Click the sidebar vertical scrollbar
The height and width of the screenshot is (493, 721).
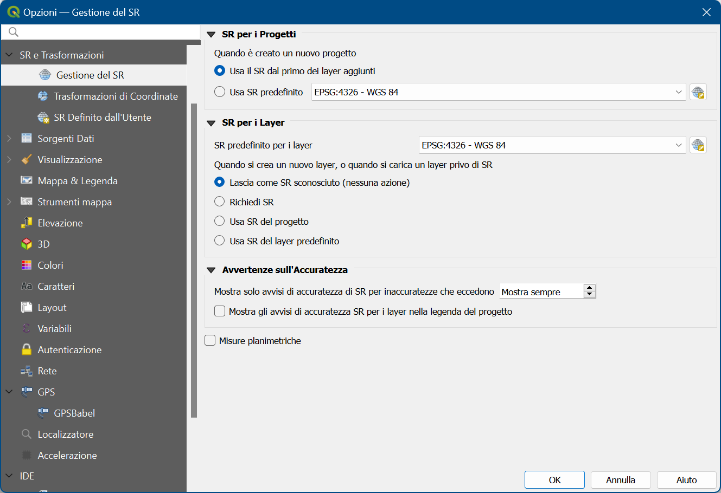[x=194, y=260]
